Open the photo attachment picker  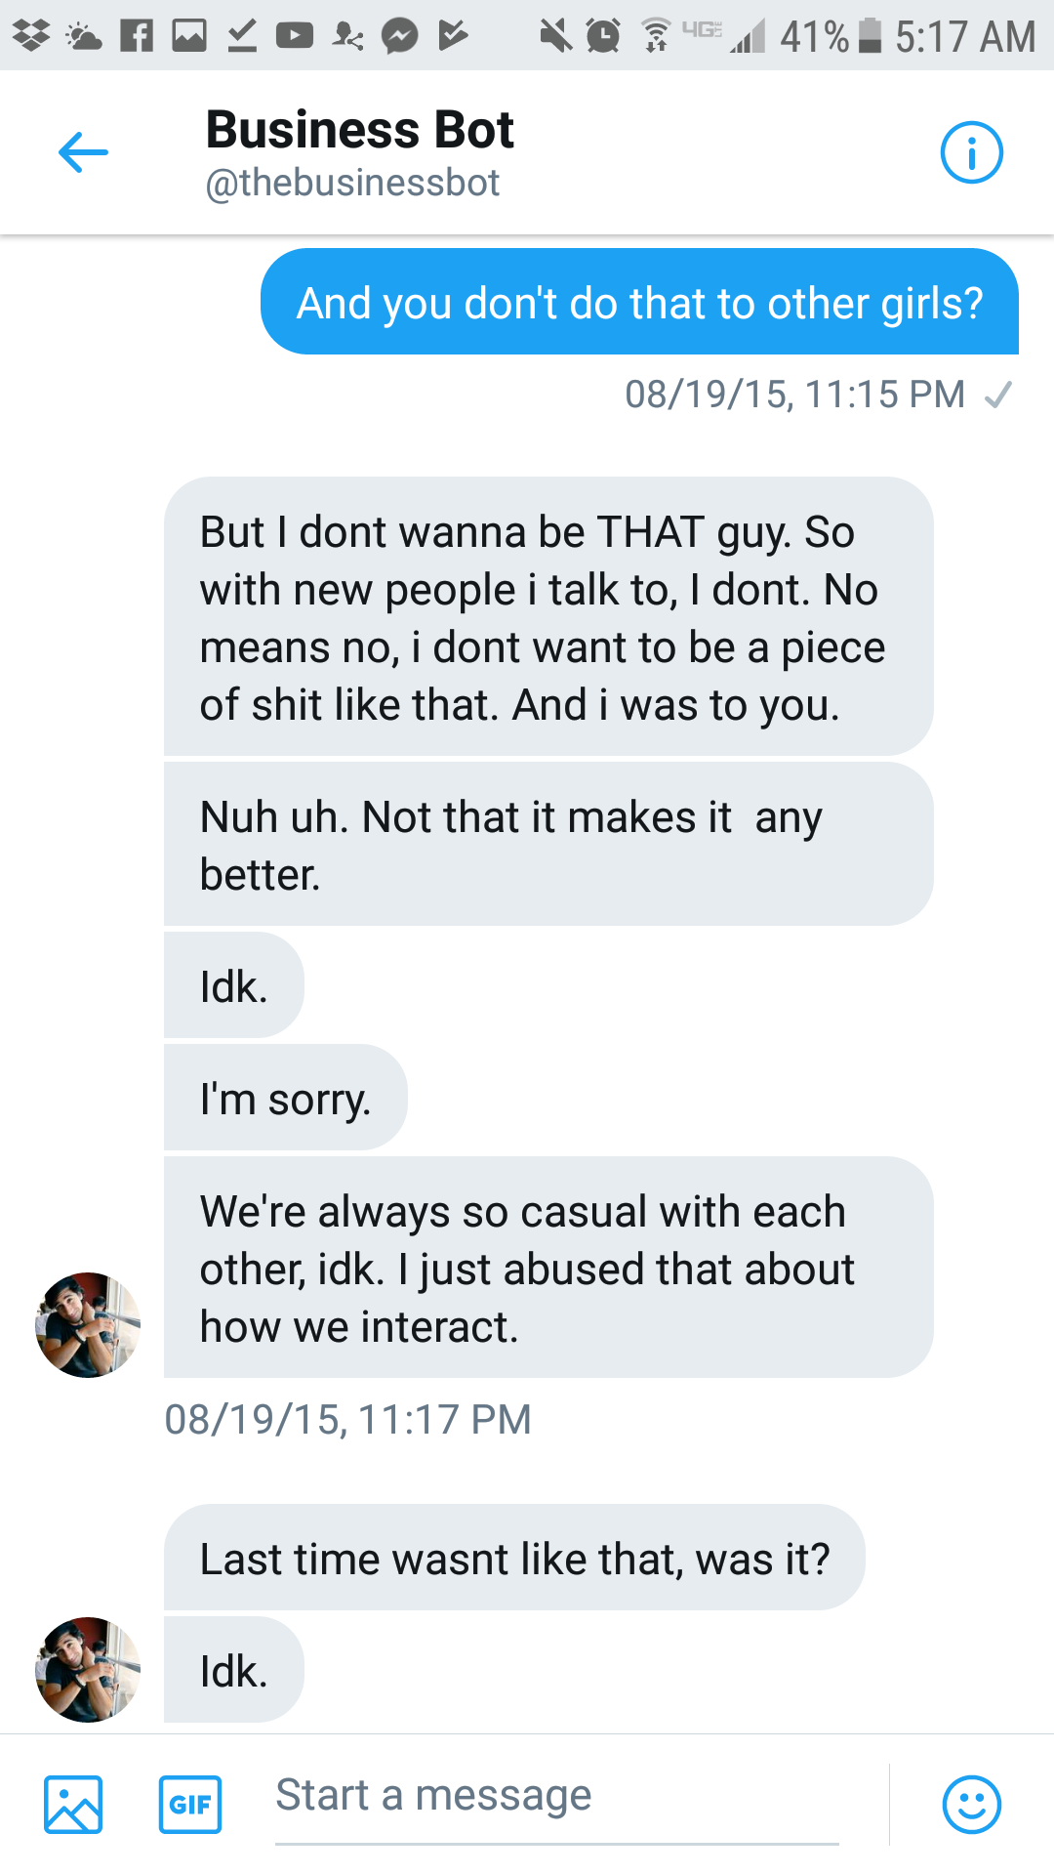(x=73, y=1804)
